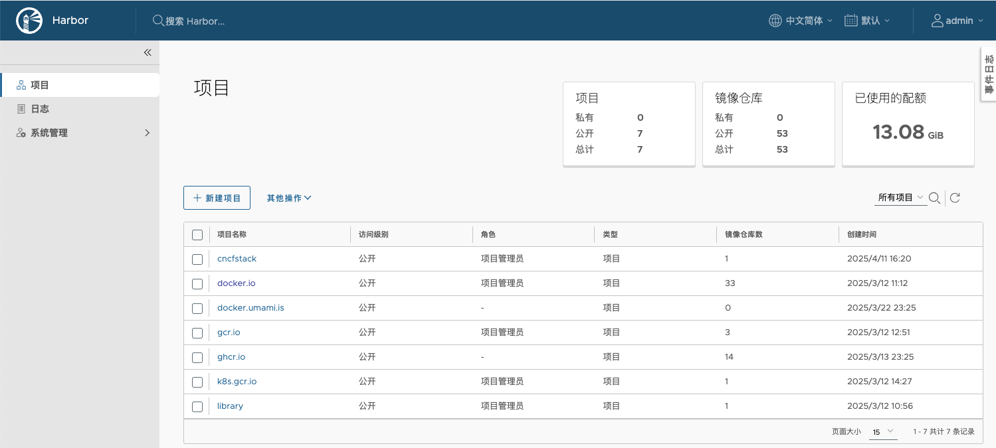Refresh the project list
Viewport: 996px width, 448px height.
[x=955, y=198]
